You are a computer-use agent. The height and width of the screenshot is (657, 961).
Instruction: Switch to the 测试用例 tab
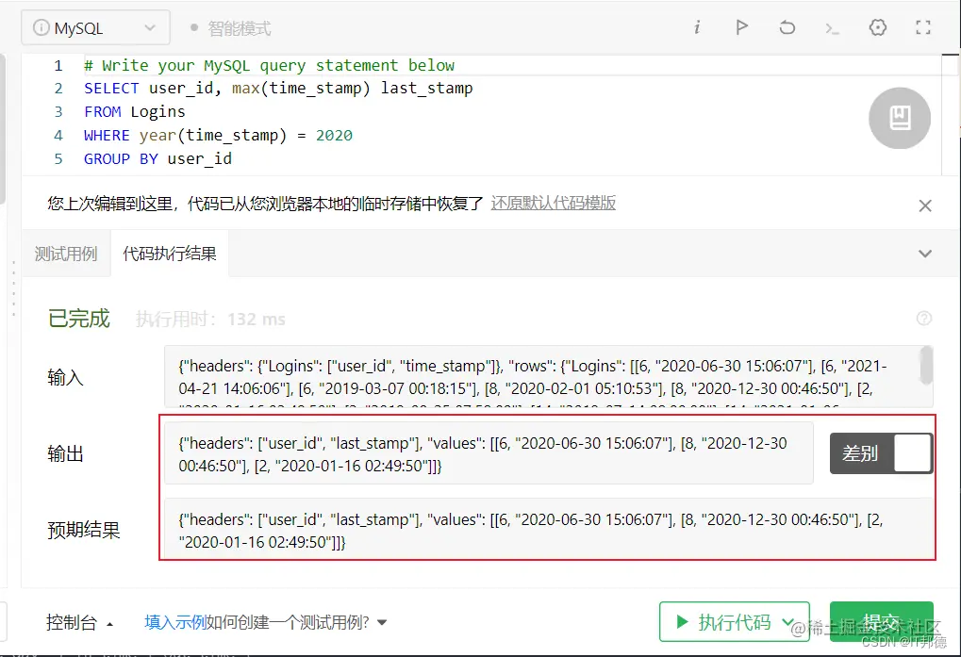pyautogui.click(x=66, y=254)
